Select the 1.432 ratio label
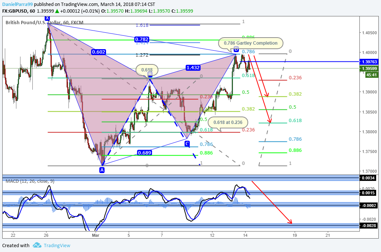This screenshot has width=381, height=252. point(193,67)
